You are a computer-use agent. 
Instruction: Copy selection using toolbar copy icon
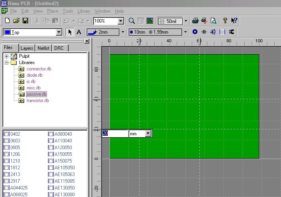(46, 21)
